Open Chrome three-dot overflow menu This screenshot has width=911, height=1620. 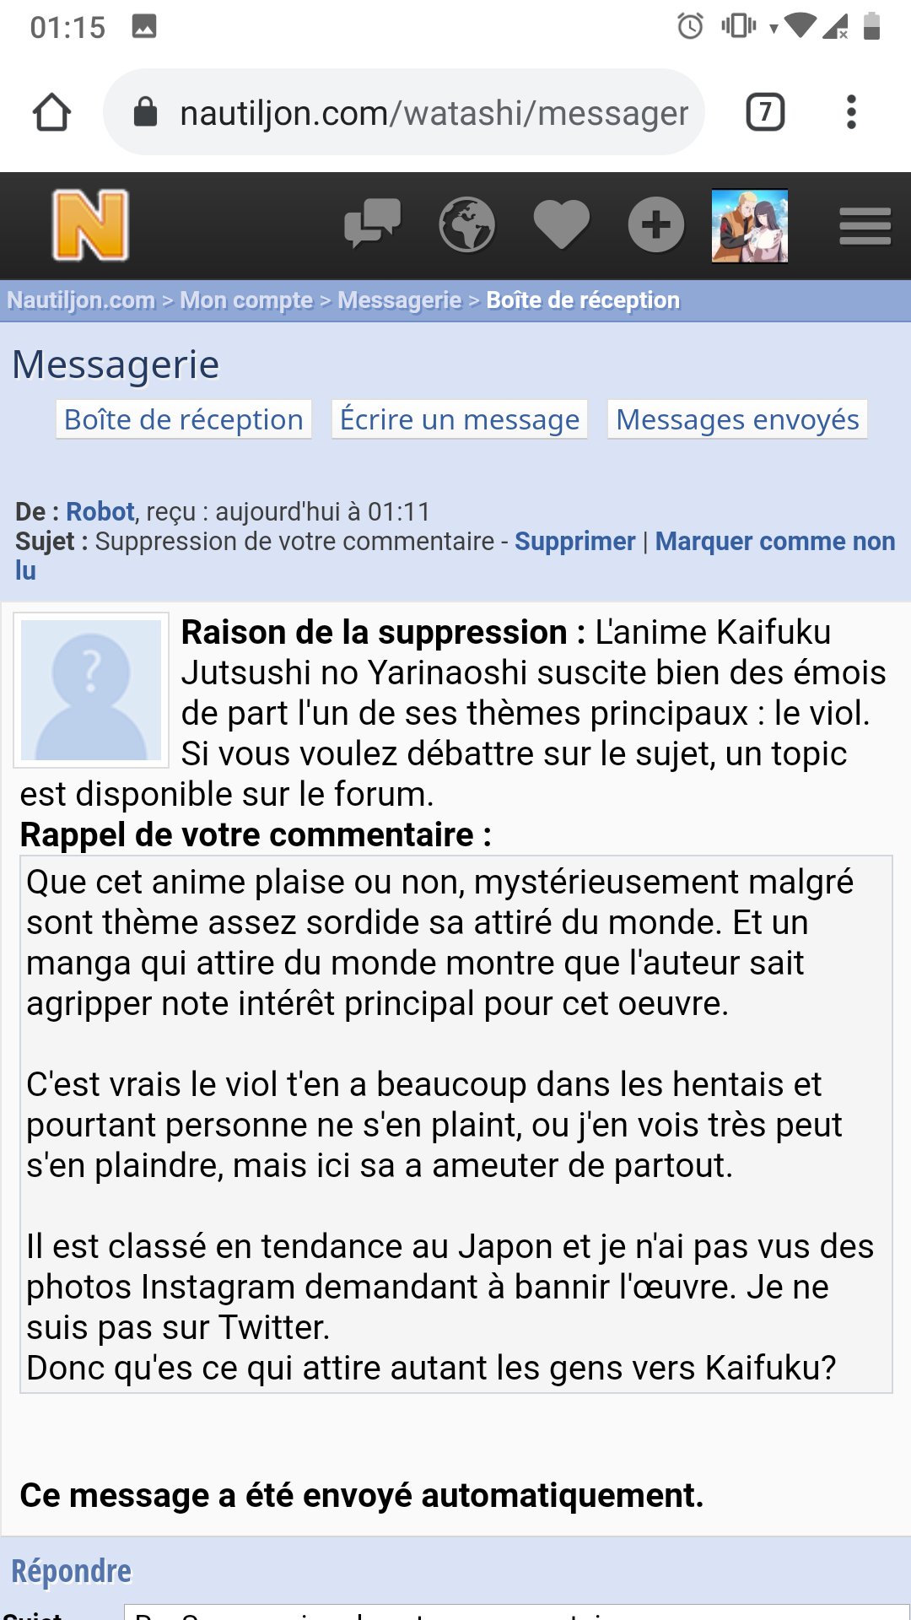click(851, 112)
